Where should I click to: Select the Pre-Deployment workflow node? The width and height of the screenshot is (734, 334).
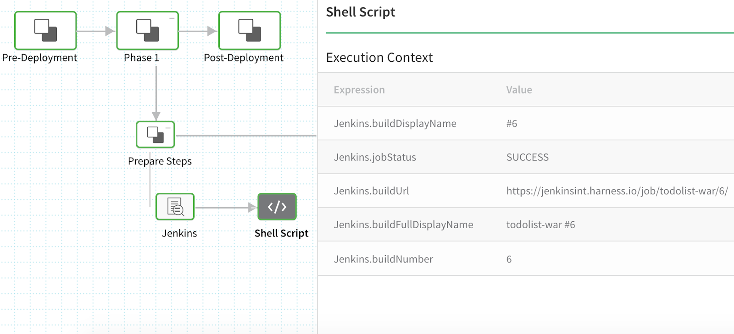(x=45, y=31)
